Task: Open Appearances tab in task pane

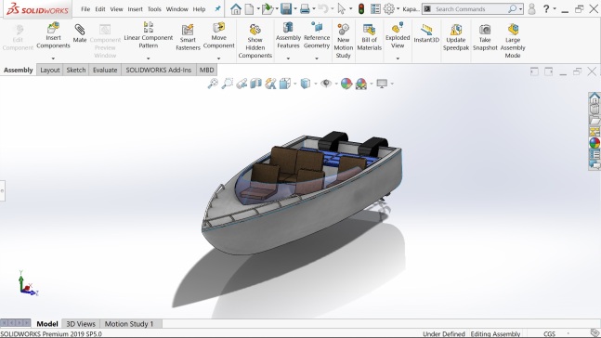Action: [x=594, y=143]
